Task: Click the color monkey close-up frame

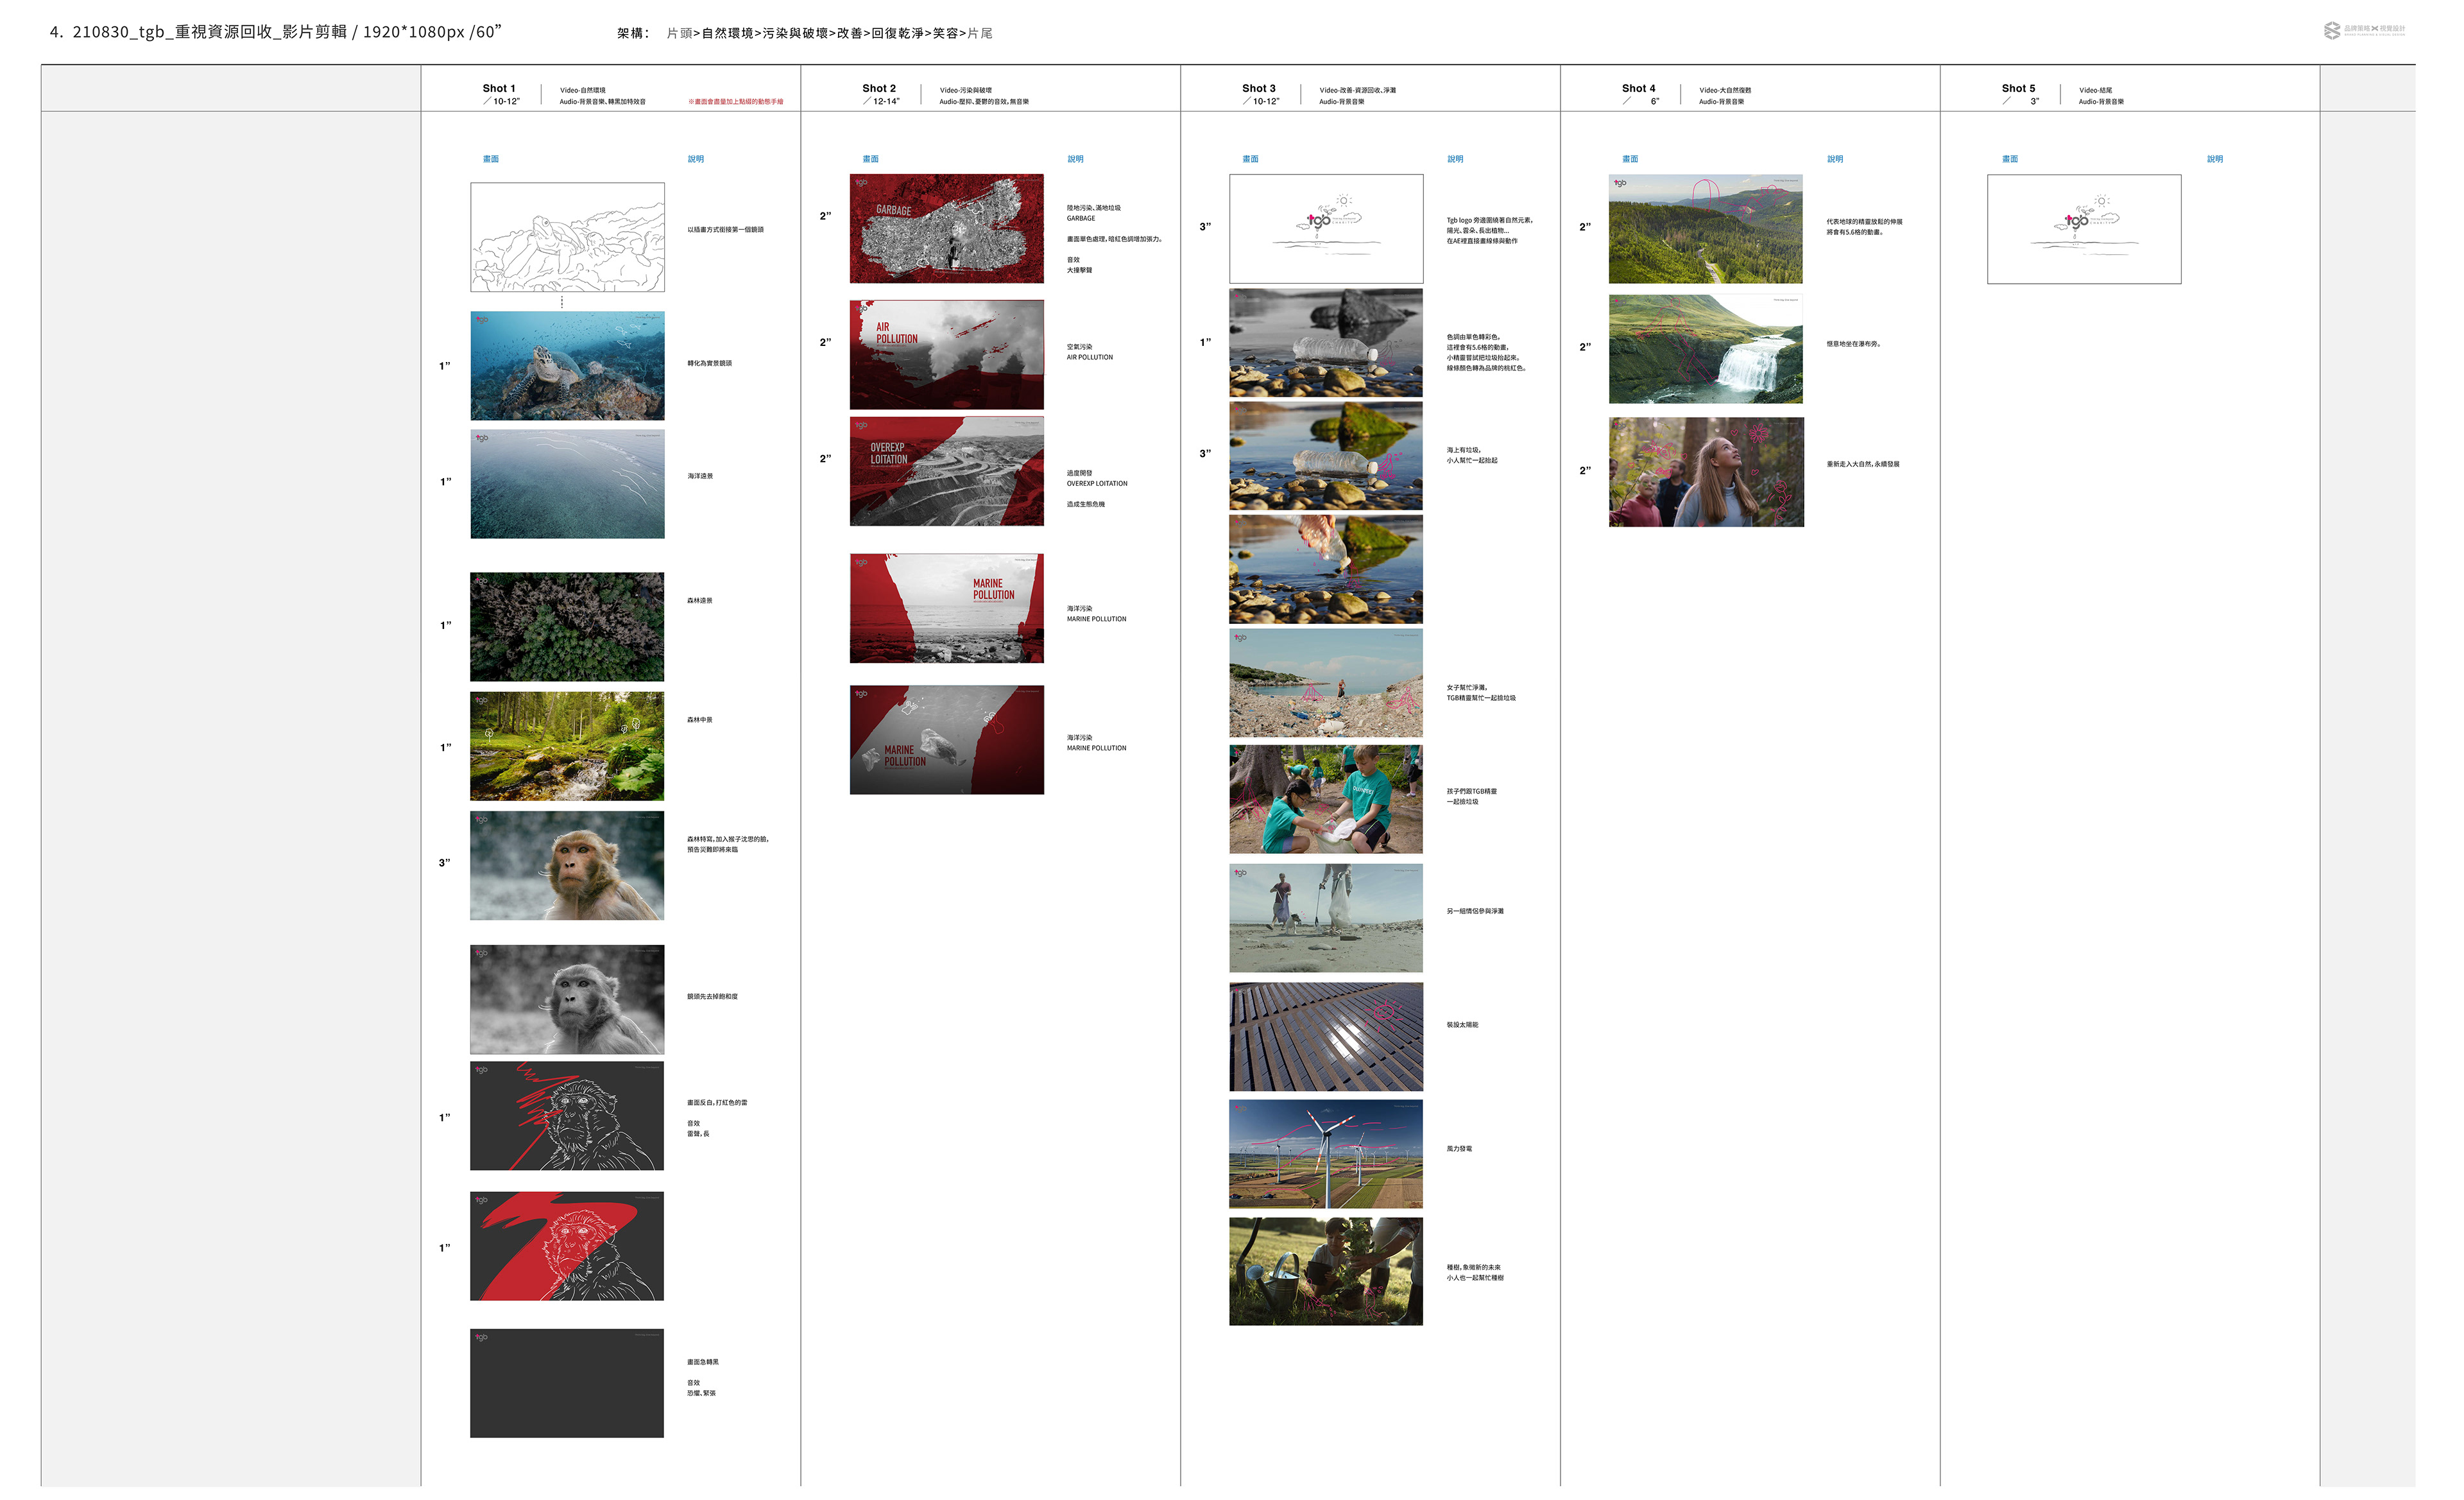Action: 567,865
